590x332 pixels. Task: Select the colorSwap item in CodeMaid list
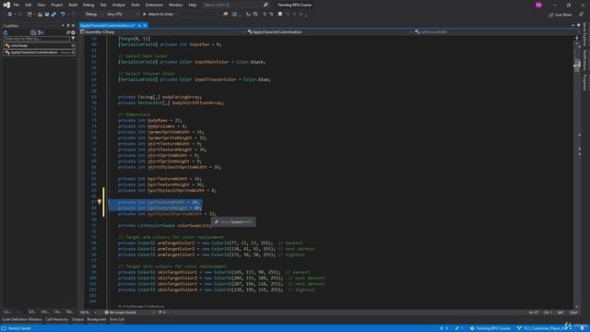tap(39, 45)
